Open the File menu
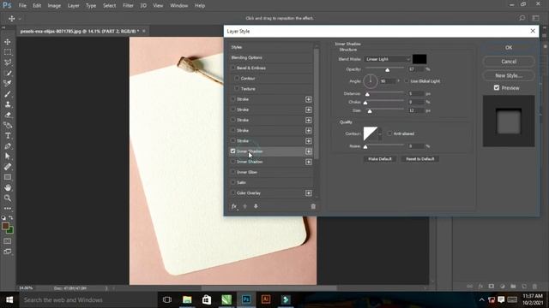Screen dimensions: 549x308 click(22, 6)
